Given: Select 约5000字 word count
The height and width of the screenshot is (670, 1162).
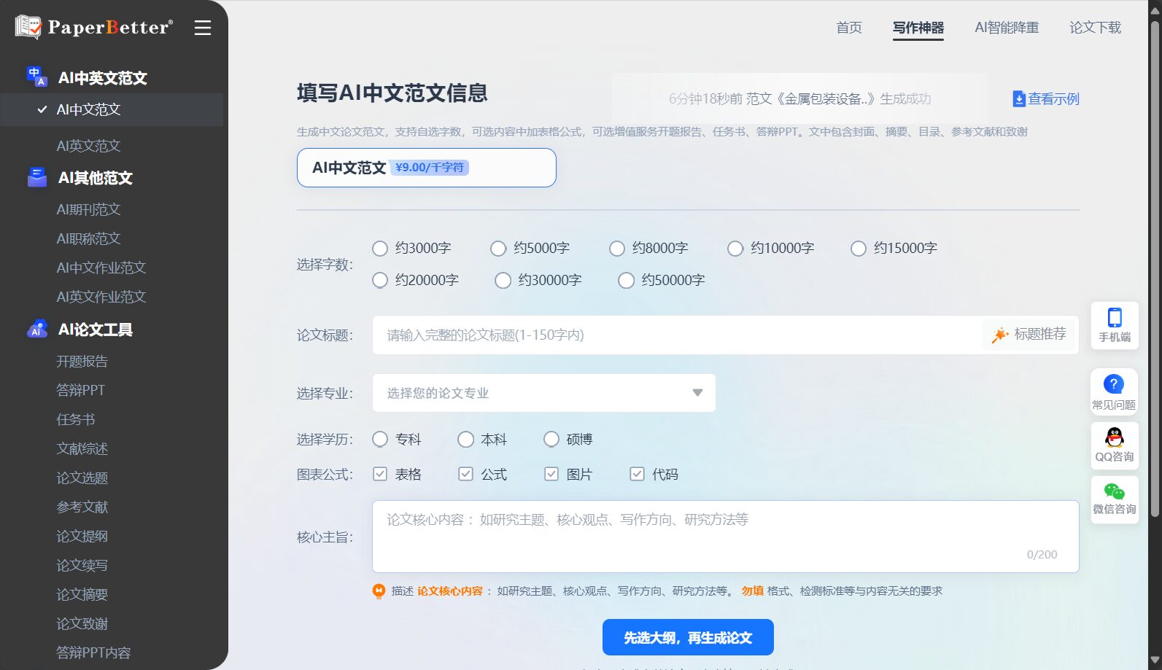Looking at the screenshot, I should point(498,249).
